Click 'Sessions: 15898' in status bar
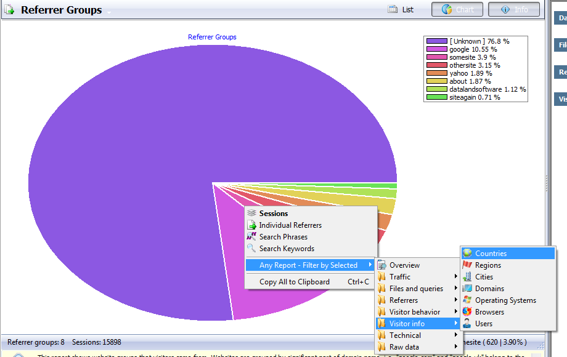567x357 pixels. (97, 342)
